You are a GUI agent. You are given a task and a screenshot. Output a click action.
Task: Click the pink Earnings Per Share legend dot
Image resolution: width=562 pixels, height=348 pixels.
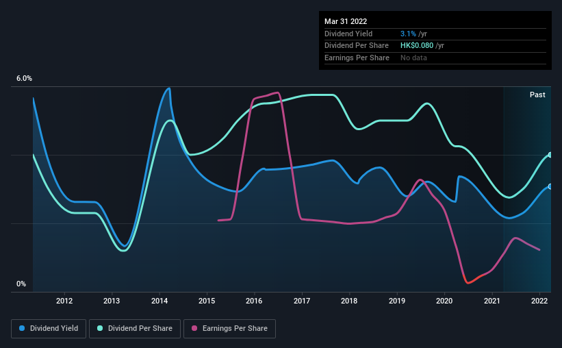194,328
